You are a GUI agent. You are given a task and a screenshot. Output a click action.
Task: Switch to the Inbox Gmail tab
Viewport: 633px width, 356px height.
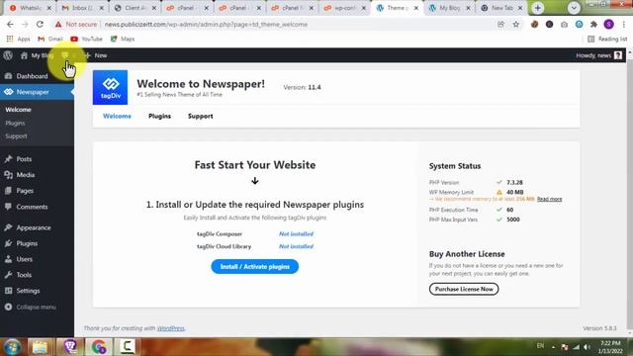coord(83,8)
